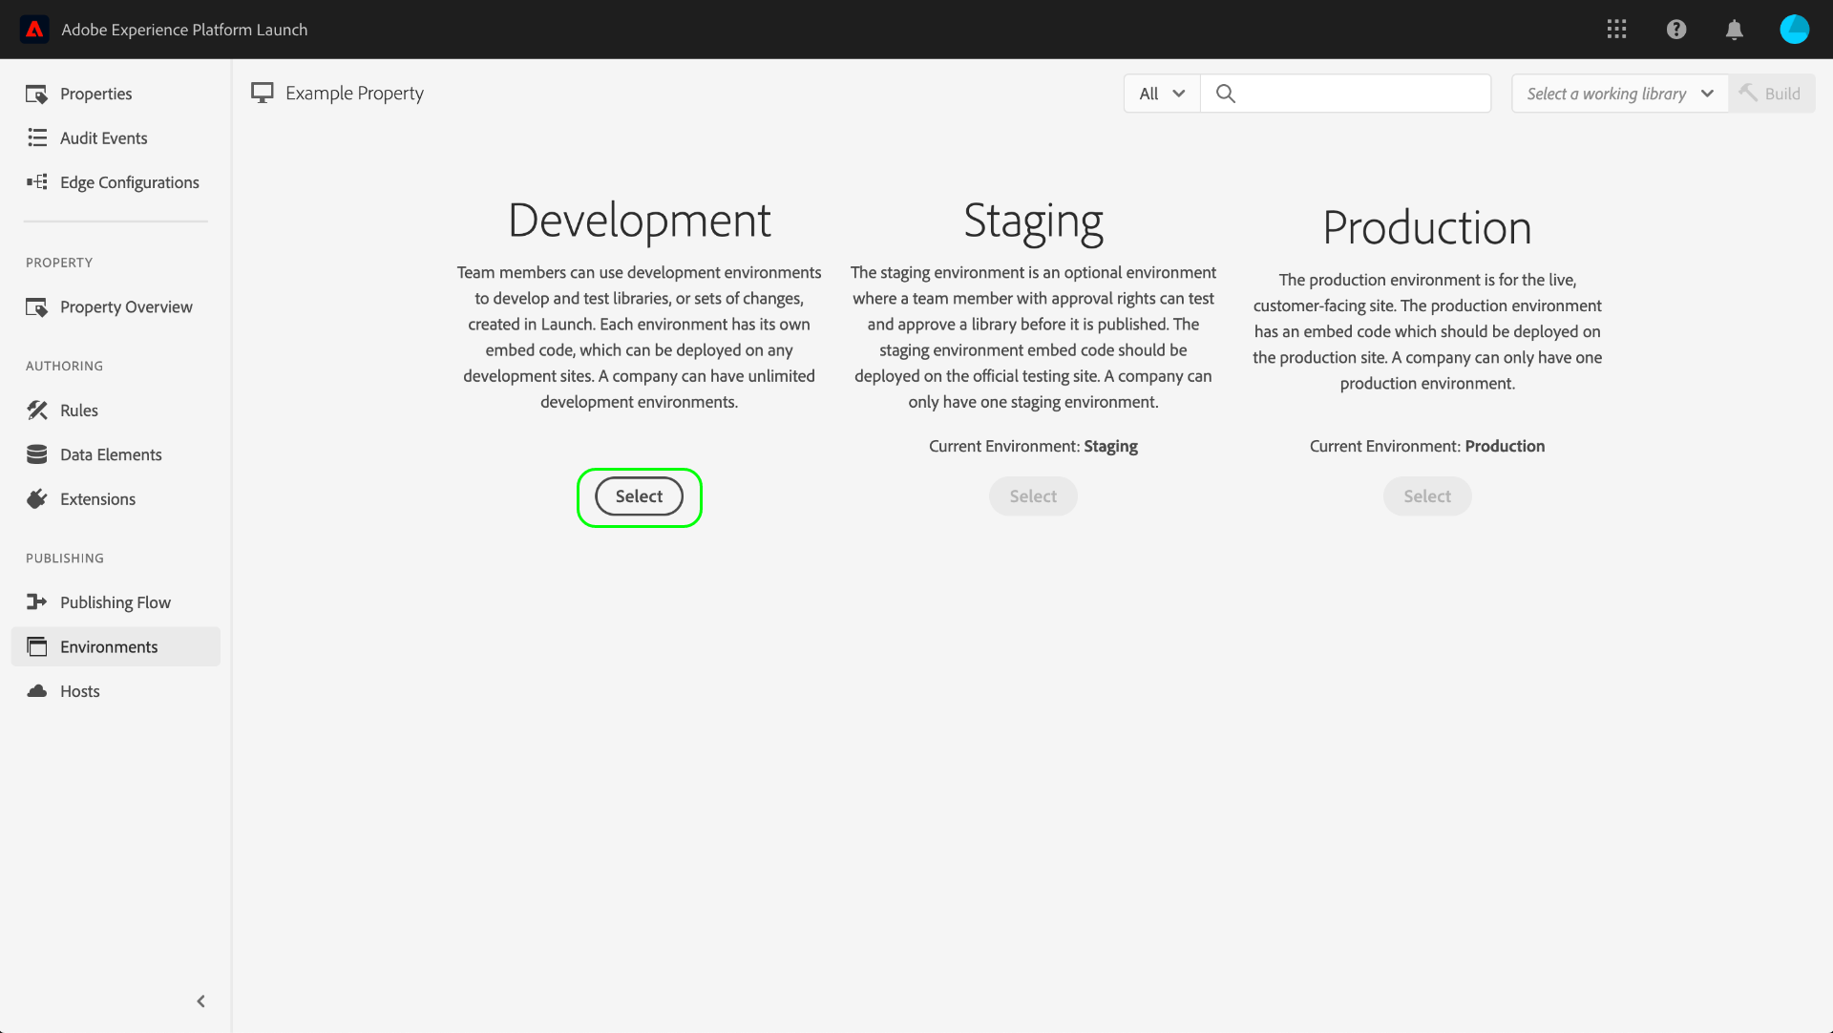Expand the All filter dropdown
Image resolution: width=1833 pixels, height=1033 pixels.
pos(1162,94)
